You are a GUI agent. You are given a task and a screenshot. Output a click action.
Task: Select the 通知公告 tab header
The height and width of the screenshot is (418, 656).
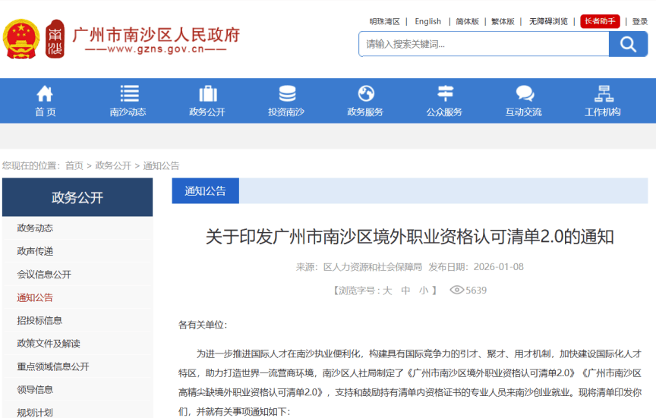tap(206, 191)
